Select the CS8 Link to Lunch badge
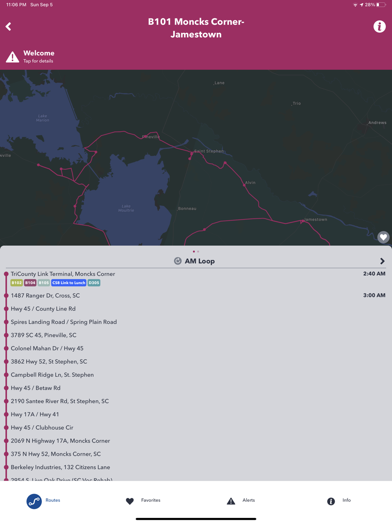The height and width of the screenshot is (523, 392). point(69,283)
